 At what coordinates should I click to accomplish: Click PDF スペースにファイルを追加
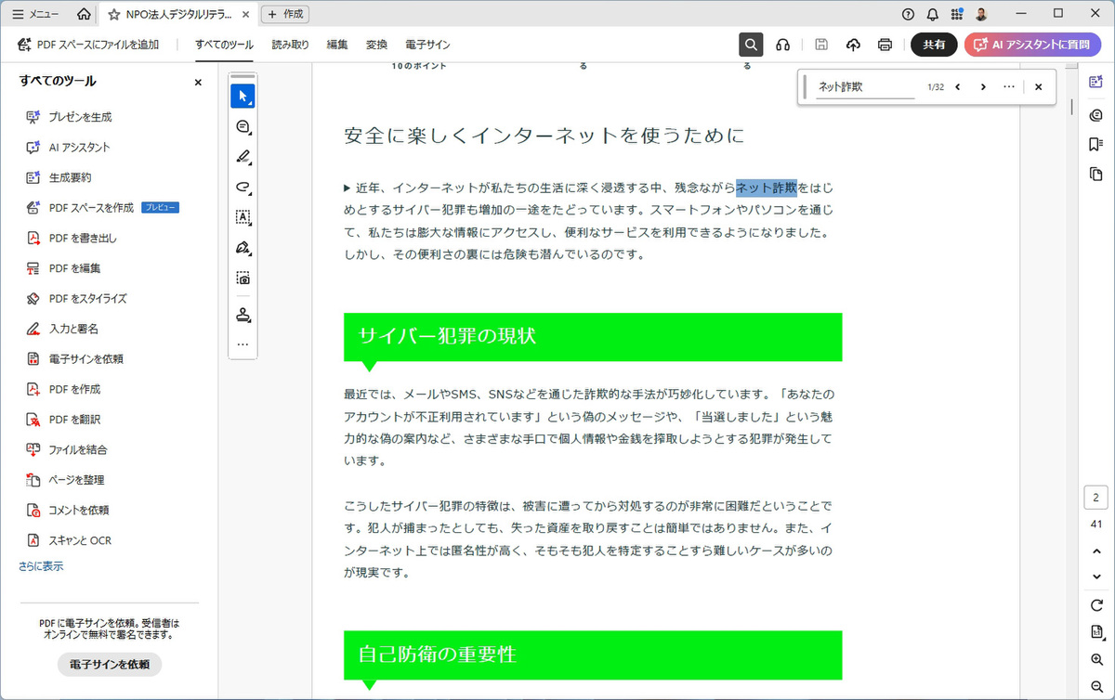tap(88, 45)
